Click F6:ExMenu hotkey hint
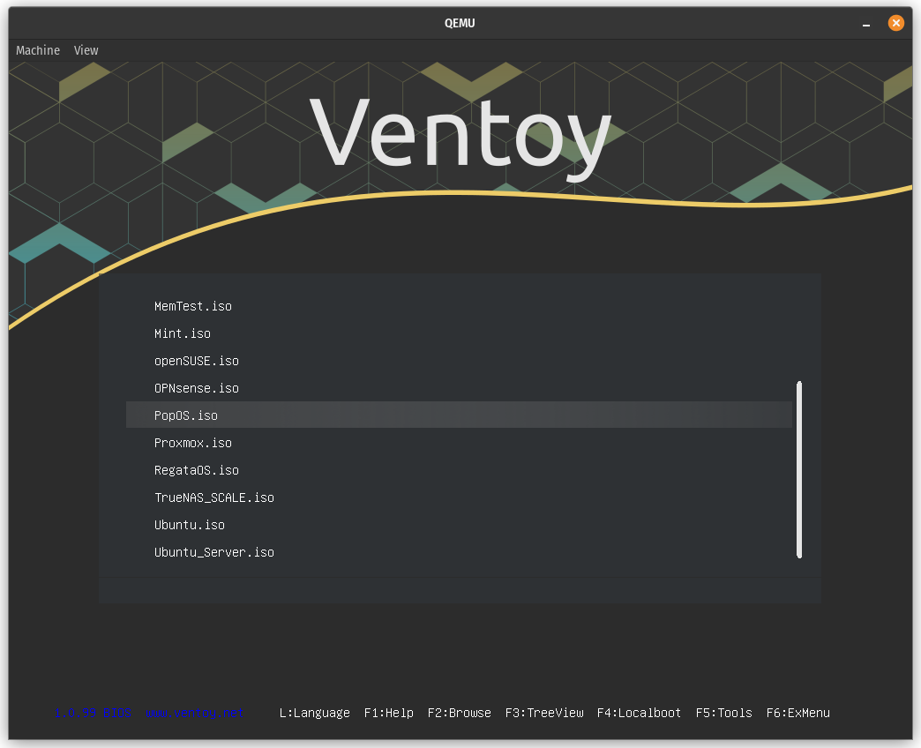921x748 pixels. (797, 713)
